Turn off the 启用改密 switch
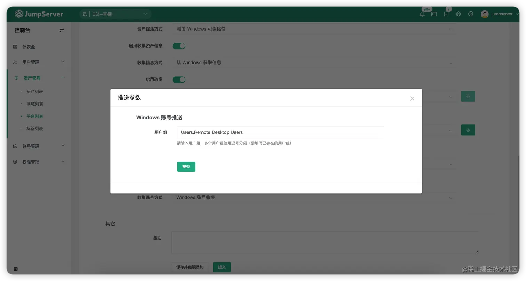526x281 pixels. click(x=179, y=80)
